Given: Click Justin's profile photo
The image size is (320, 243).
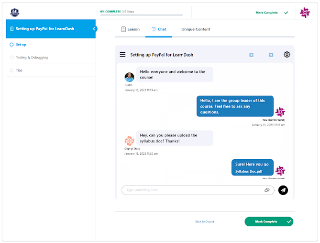Looking at the screenshot, I should pyautogui.click(x=129, y=77).
